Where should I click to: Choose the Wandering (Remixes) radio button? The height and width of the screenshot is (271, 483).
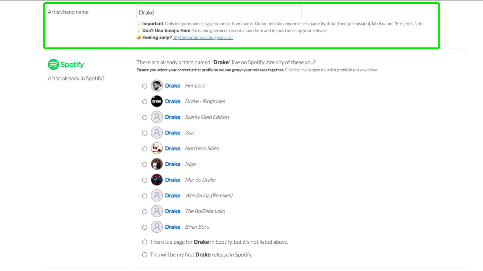click(x=144, y=196)
